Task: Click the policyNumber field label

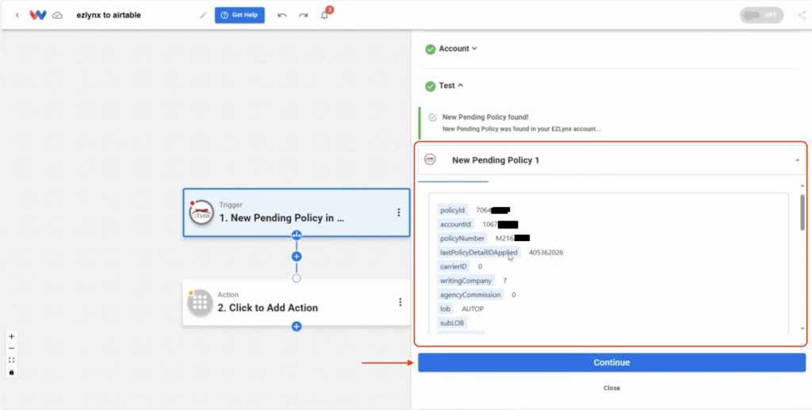Action: (462, 238)
